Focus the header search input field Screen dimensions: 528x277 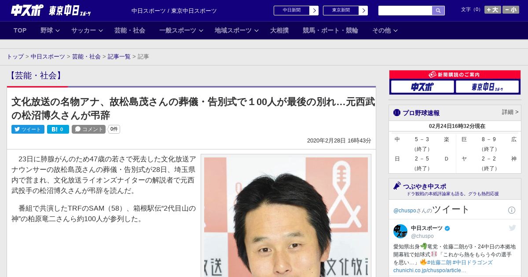405,11
